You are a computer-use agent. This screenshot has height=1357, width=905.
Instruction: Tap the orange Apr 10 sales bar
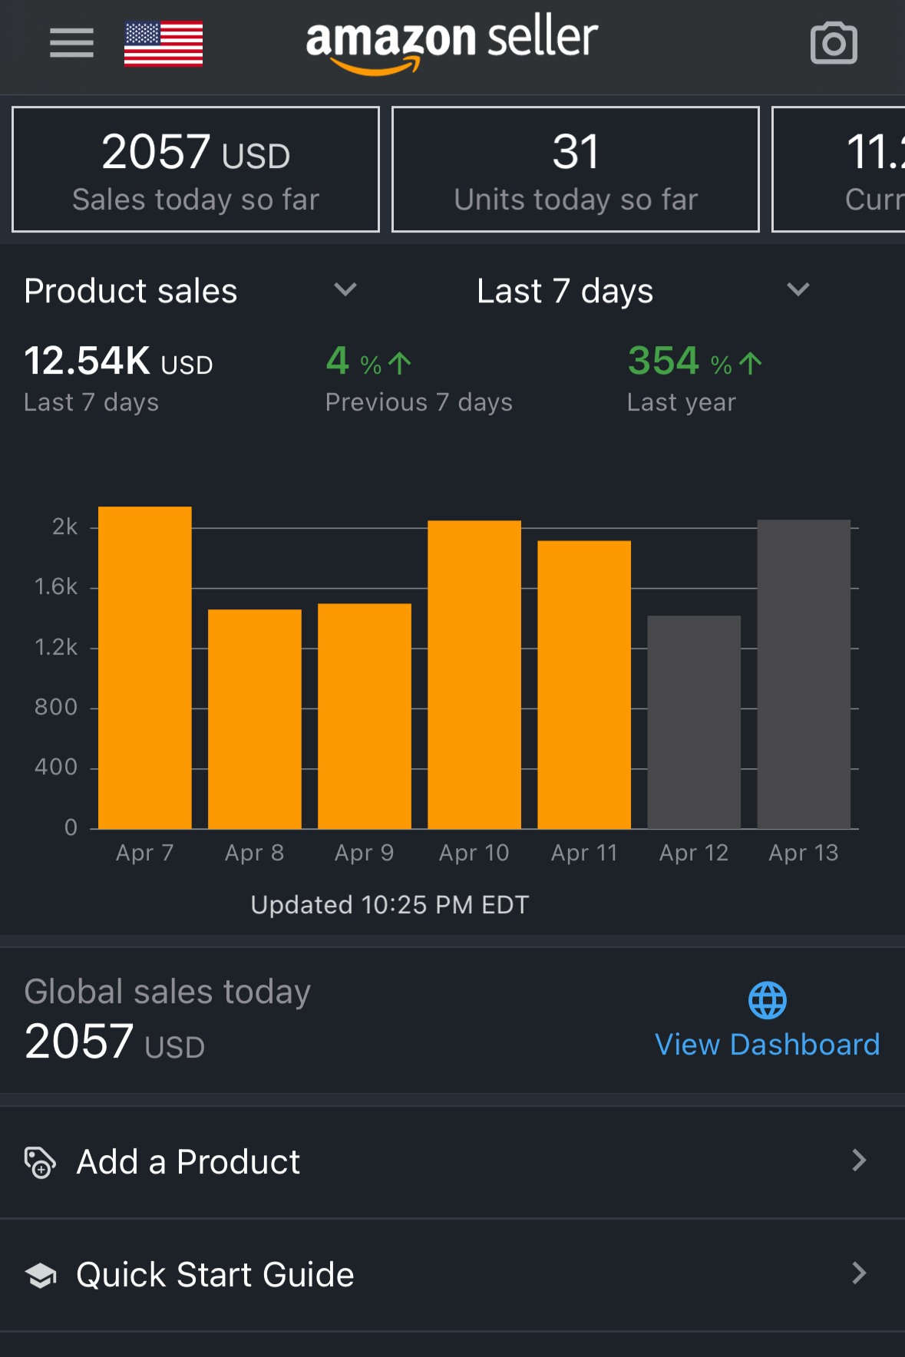[x=474, y=675]
